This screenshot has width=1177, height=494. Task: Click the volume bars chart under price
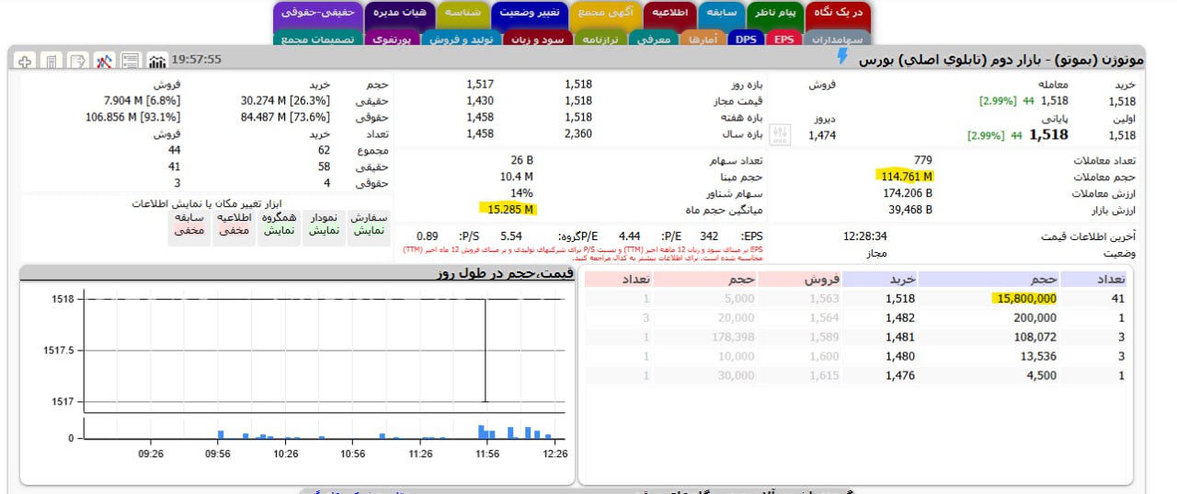(326, 430)
